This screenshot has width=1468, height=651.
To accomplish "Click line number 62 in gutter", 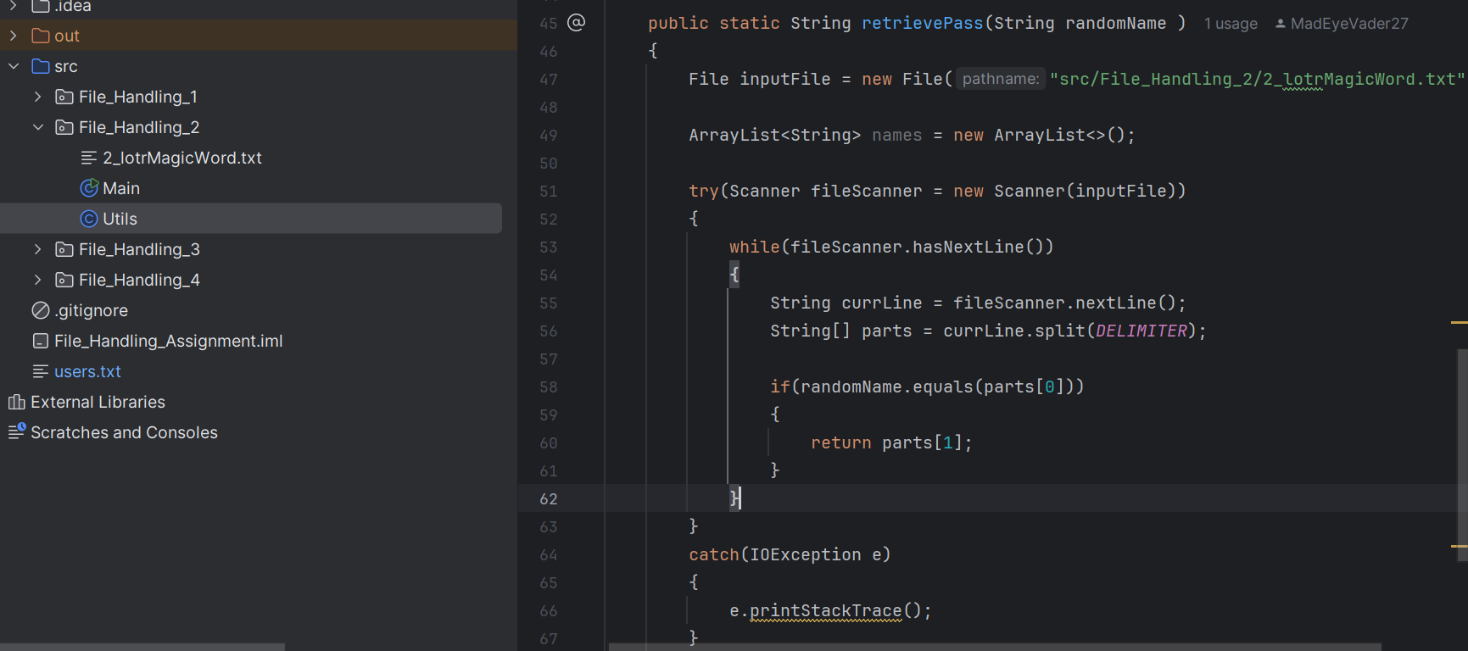I will [549, 498].
